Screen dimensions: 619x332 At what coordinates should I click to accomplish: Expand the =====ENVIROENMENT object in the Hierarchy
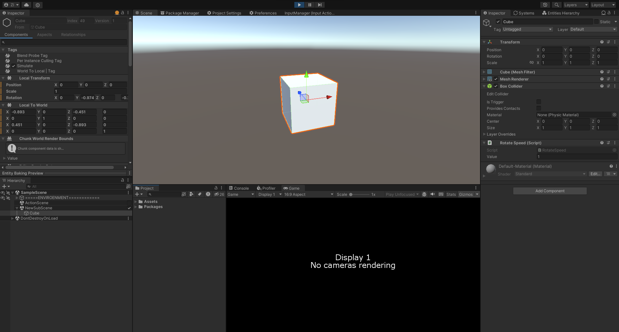click(x=17, y=198)
